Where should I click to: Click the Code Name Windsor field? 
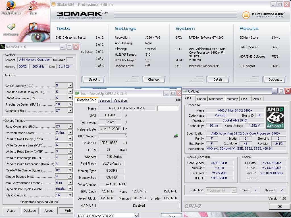[221, 115]
